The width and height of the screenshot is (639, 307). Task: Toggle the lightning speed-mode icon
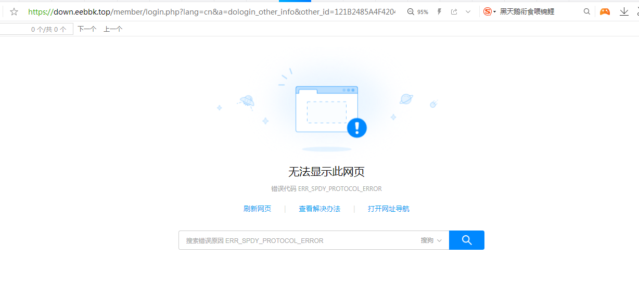(x=439, y=11)
